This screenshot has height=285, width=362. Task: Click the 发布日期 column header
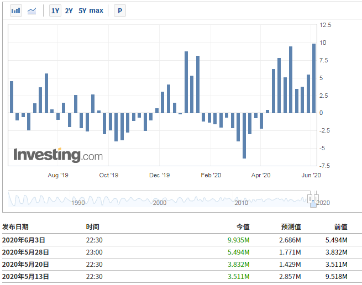coord(15,227)
